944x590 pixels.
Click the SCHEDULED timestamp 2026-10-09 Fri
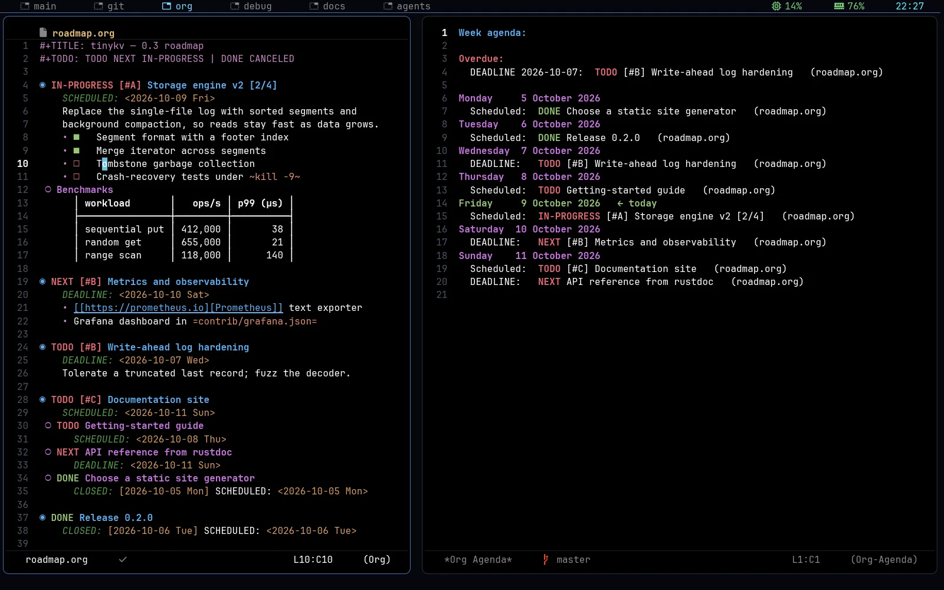[170, 98]
